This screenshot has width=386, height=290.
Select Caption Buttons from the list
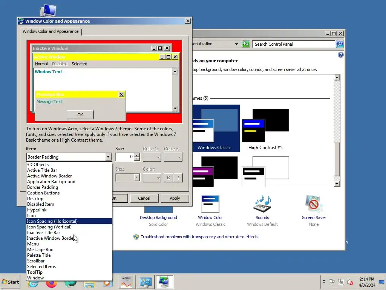point(69,193)
